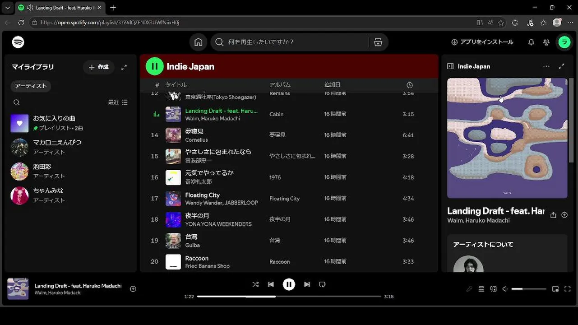Add Landing Draft to library in side panel

tap(564, 215)
